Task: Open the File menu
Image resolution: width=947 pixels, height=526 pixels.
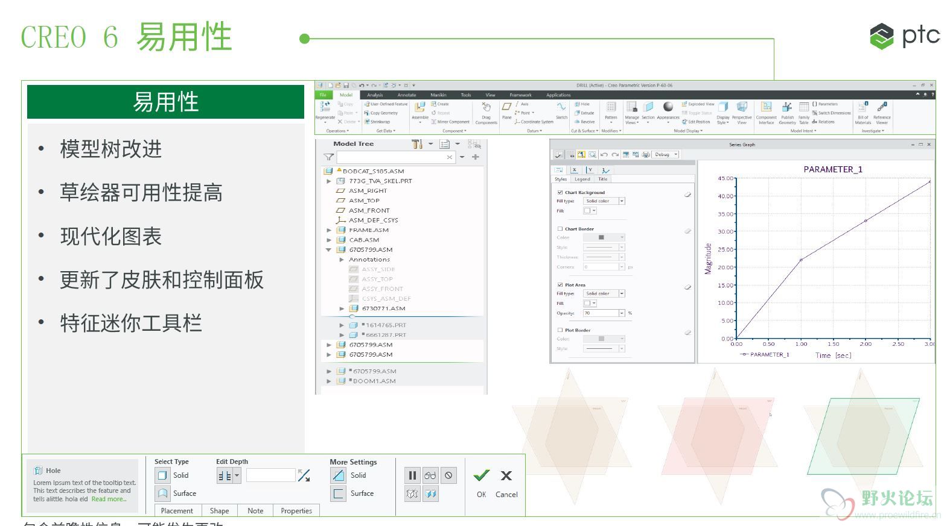Action: coord(323,95)
